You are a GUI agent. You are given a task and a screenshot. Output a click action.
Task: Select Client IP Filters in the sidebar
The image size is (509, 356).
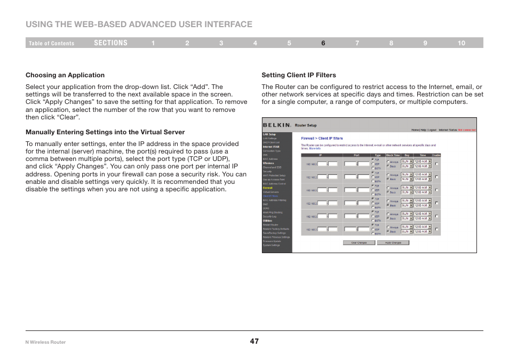click(271, 196)
